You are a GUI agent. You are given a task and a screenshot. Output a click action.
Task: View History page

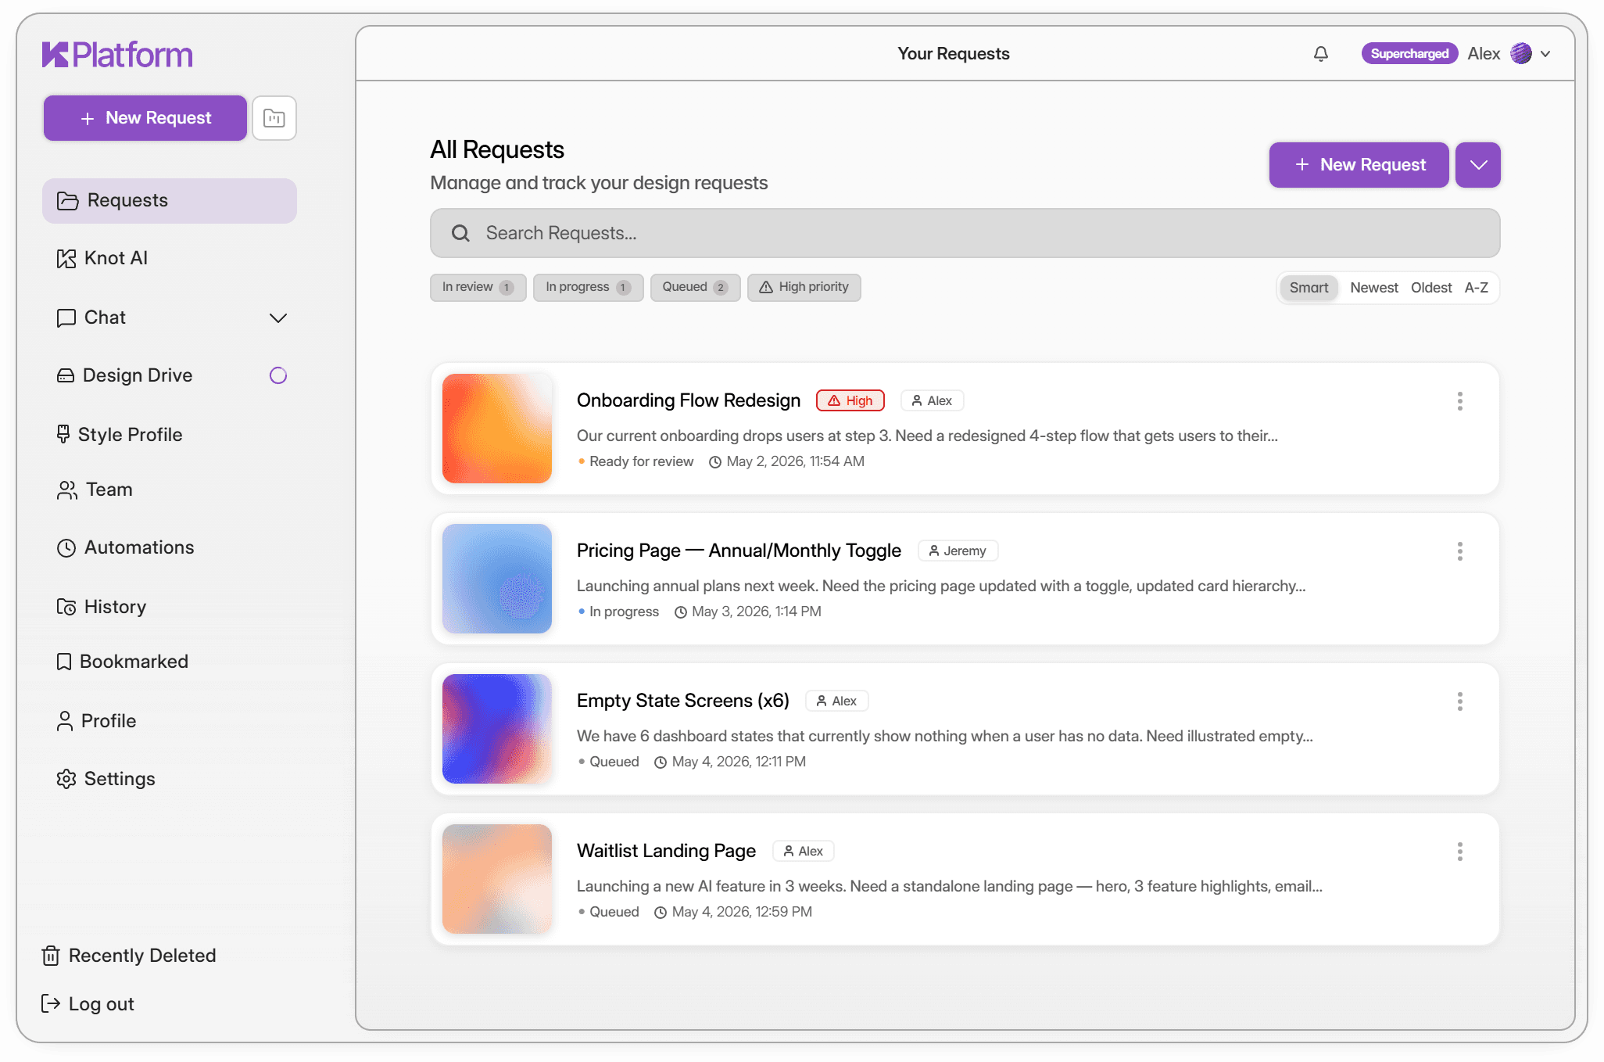(170, 607)
